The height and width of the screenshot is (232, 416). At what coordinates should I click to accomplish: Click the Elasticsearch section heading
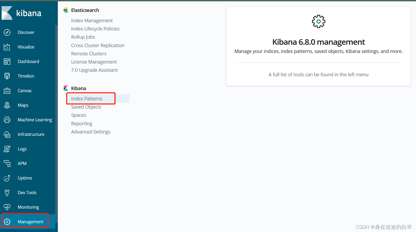point(85,10)
